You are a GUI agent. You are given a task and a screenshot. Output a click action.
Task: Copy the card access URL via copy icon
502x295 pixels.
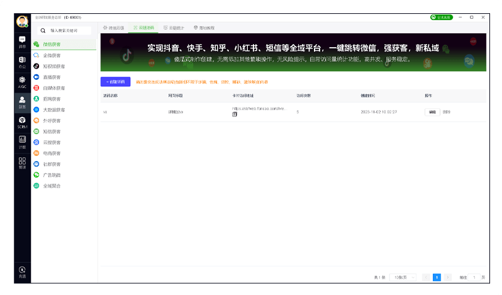pyautogui.click(x=235, y=114)
